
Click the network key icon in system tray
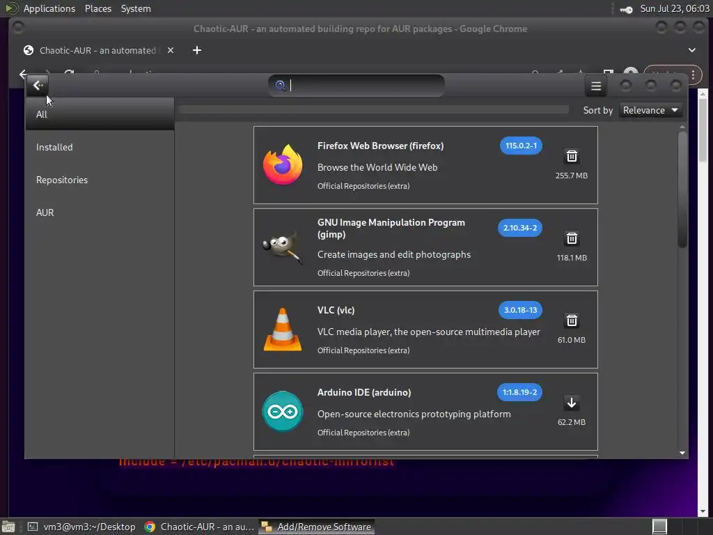click(x=626, y=10)
